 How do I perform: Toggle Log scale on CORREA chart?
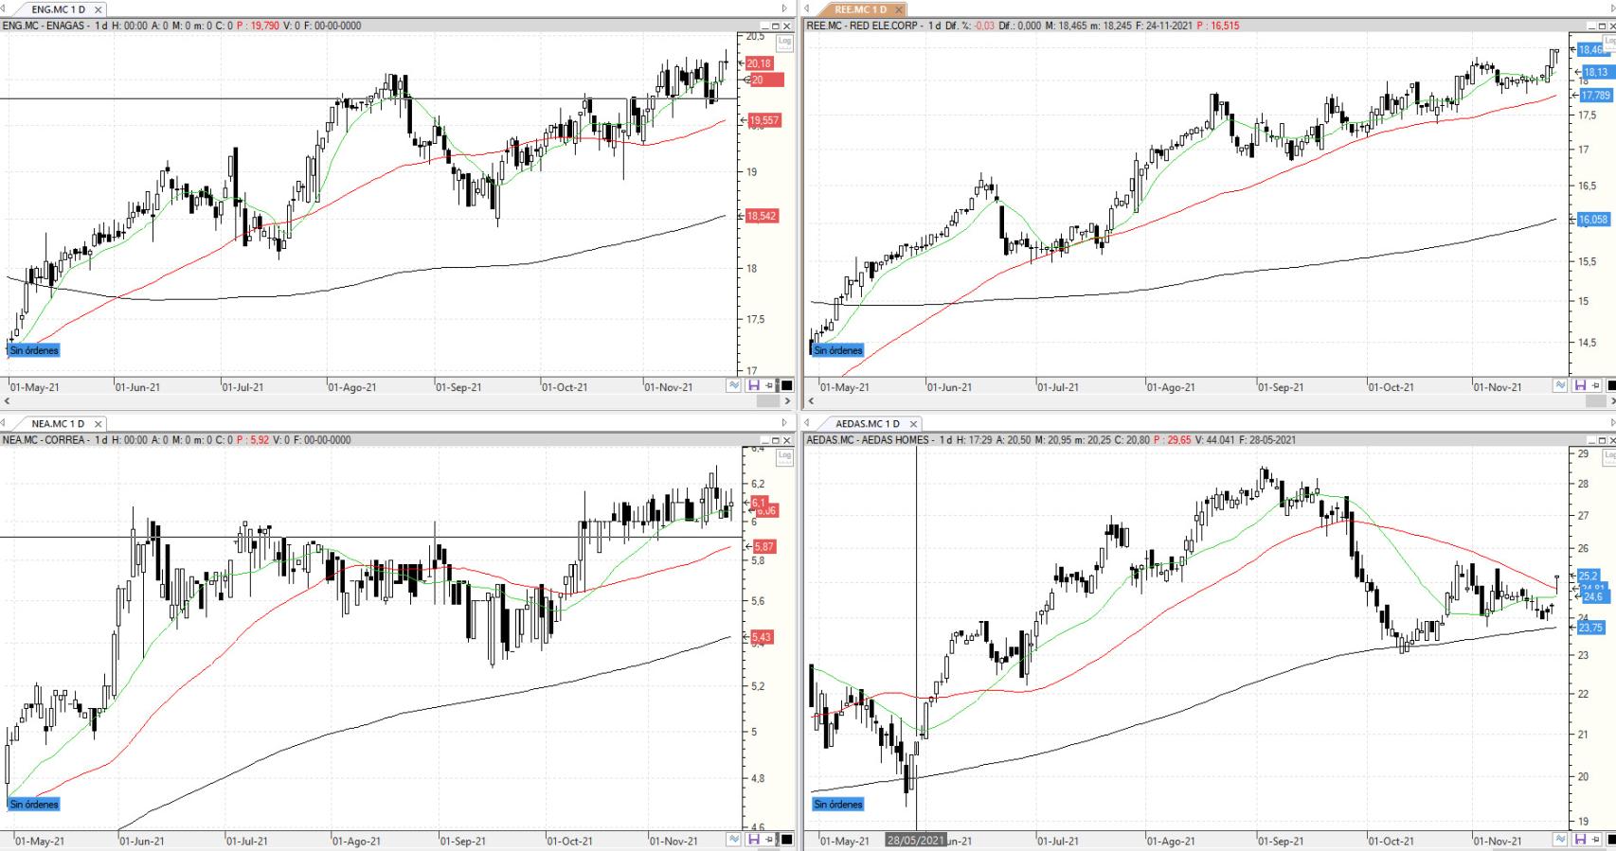click(x=784, y=456)
